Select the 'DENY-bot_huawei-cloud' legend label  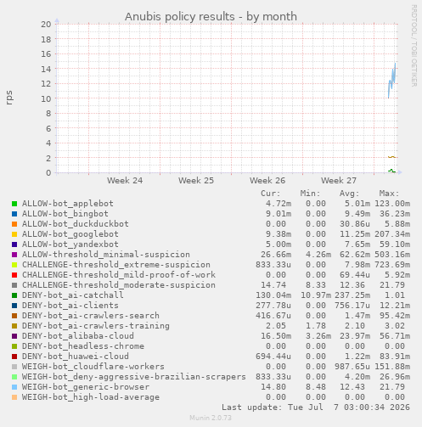tap(76, 357)
